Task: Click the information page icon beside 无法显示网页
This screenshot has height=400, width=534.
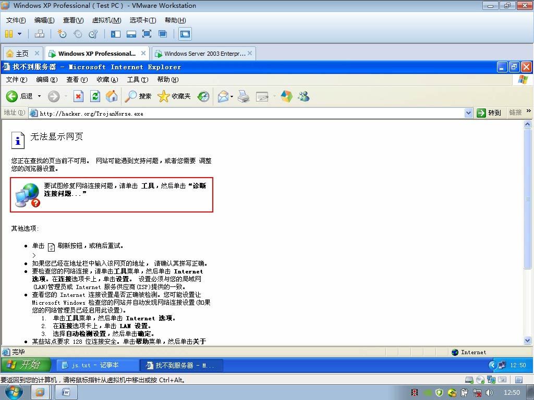Action: (x=18, y=140)
